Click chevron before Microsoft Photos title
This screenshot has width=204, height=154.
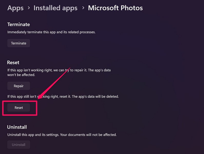(x=83, y=8)
